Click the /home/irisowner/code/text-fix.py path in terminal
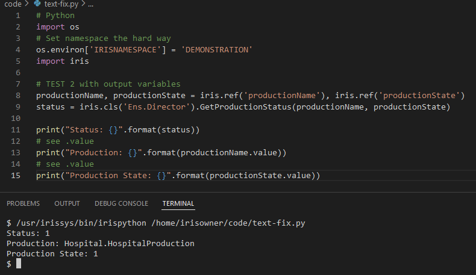The width and height of the screenshot is (476, 275). (228, 223)
